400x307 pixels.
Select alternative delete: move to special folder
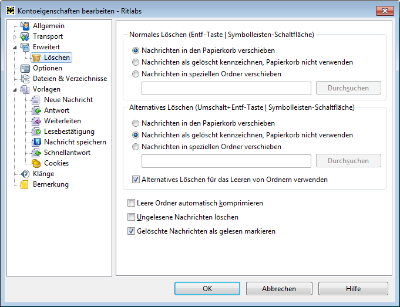click(x=136, y=147)
